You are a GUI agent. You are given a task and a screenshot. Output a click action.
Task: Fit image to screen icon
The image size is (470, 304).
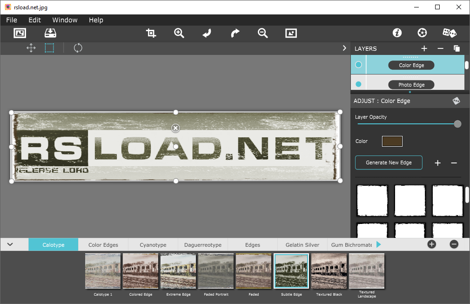[x=291, y=33]
